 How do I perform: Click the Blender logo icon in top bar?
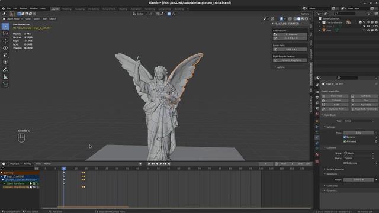click(4, 8)
